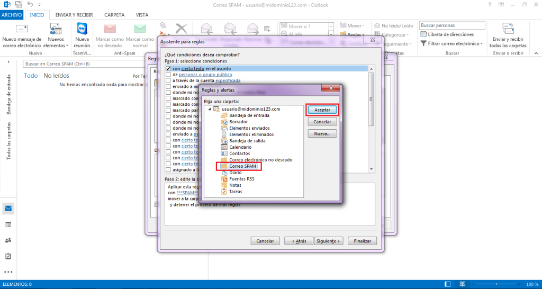542x289 pixels.
Task: Open Calendar from the navigation bar
Action: coord(8,224)
